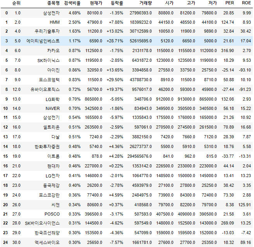Click the 396500.0 current price value
The image size is (254, 247).
pyautogui.click(x=93, y=214)
